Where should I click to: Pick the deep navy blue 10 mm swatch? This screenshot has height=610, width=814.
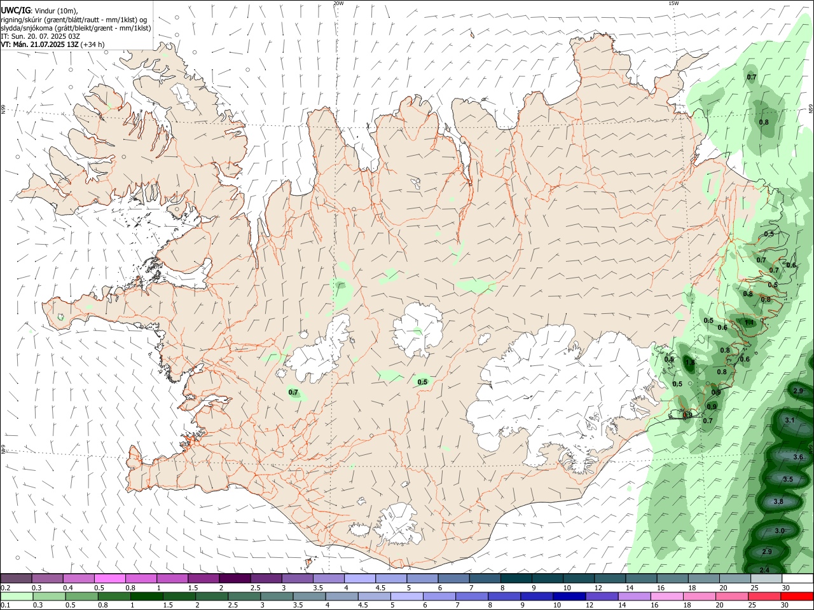pyautogui.click(x=568, y=596)
